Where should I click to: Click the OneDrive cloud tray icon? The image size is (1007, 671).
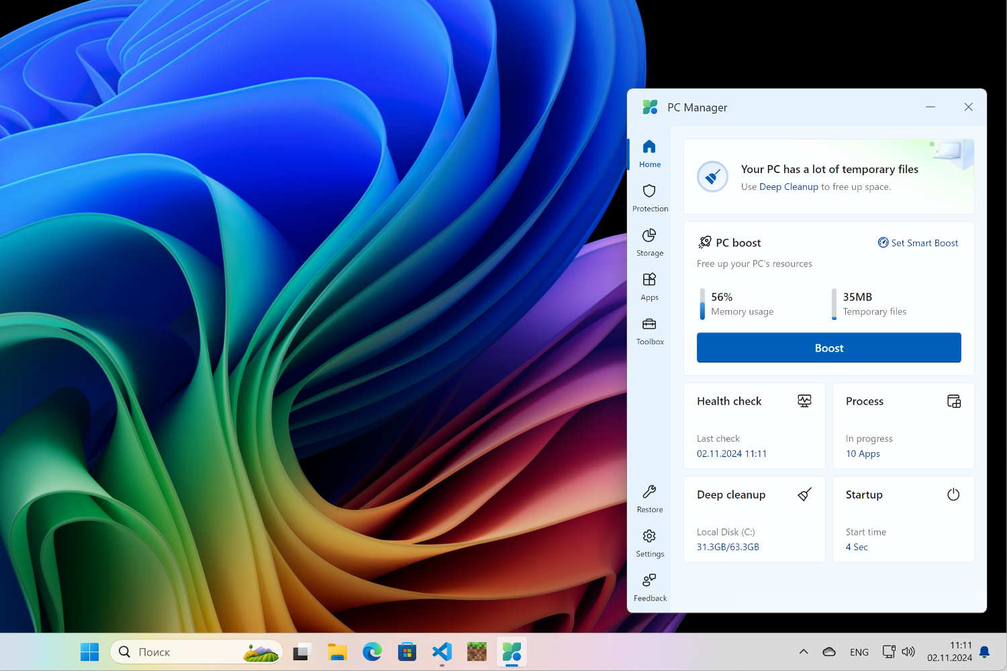coord(829,652)
